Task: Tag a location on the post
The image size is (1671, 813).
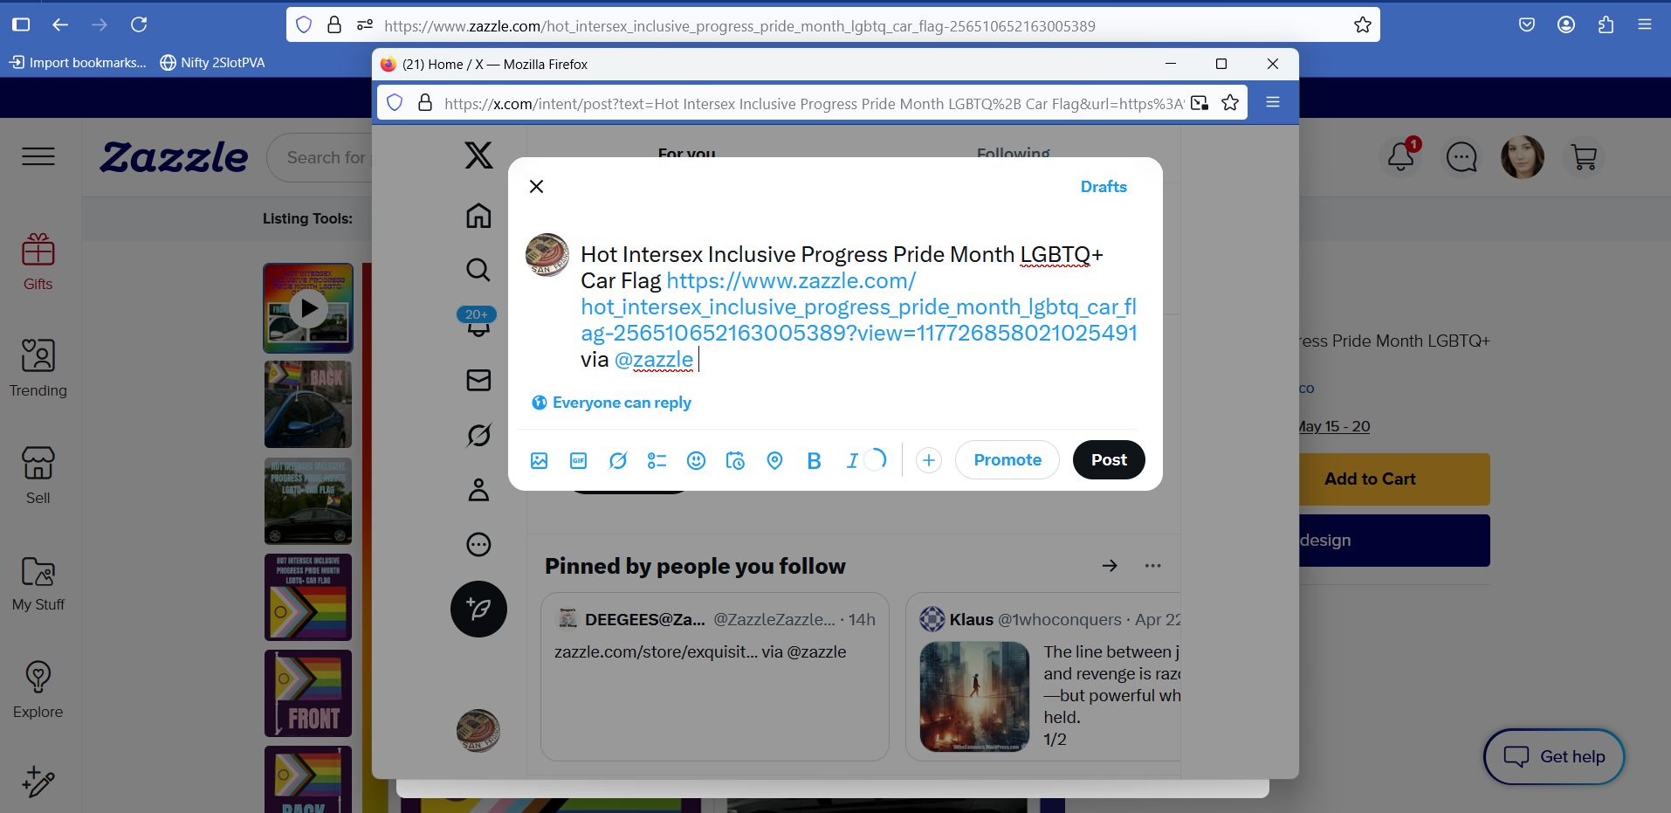Action: pos(774,460)
